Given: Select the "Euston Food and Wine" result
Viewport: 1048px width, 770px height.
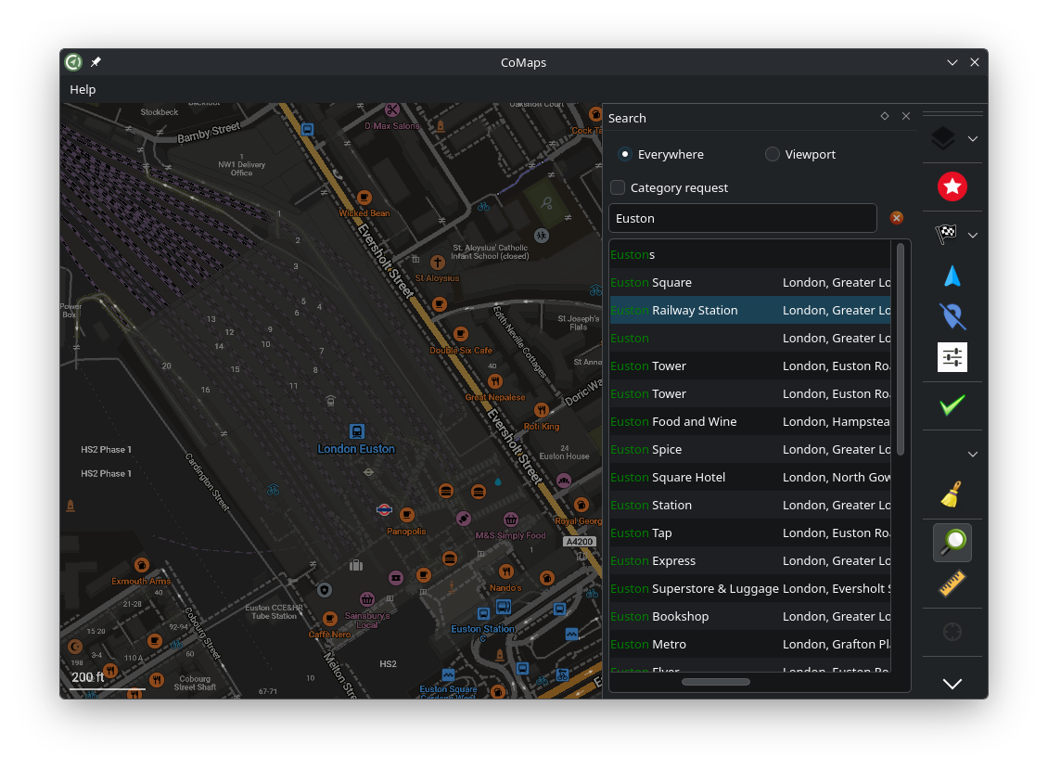Looking at the screenshot, I should pyautogui.click(x=750, y=422).
